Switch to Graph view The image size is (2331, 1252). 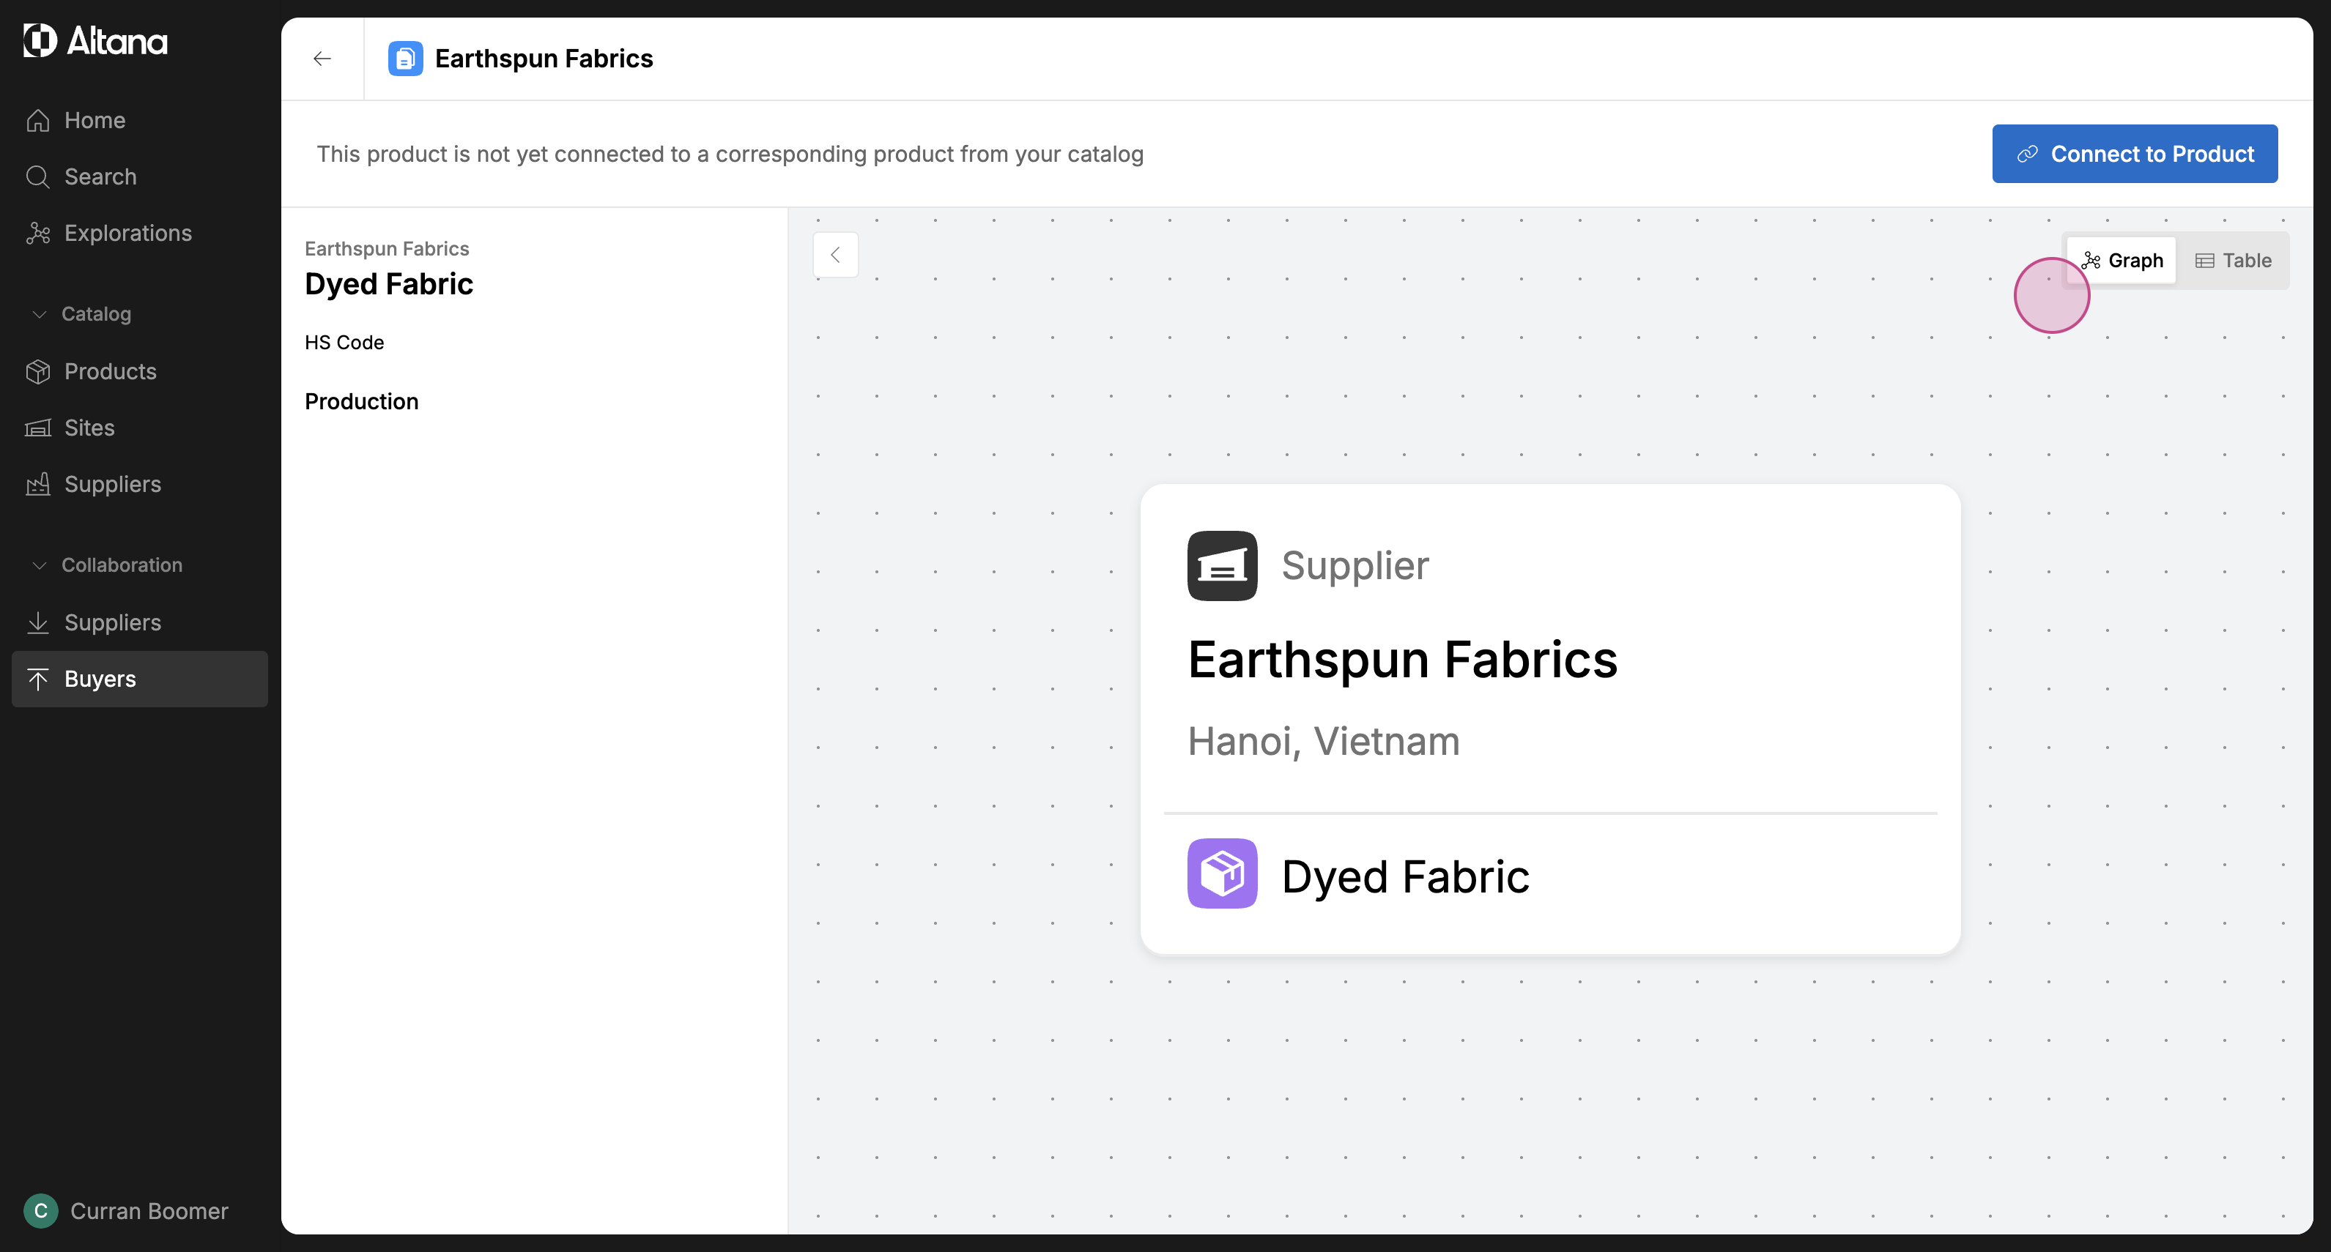pyautogui.click(x=2122, y=261)
